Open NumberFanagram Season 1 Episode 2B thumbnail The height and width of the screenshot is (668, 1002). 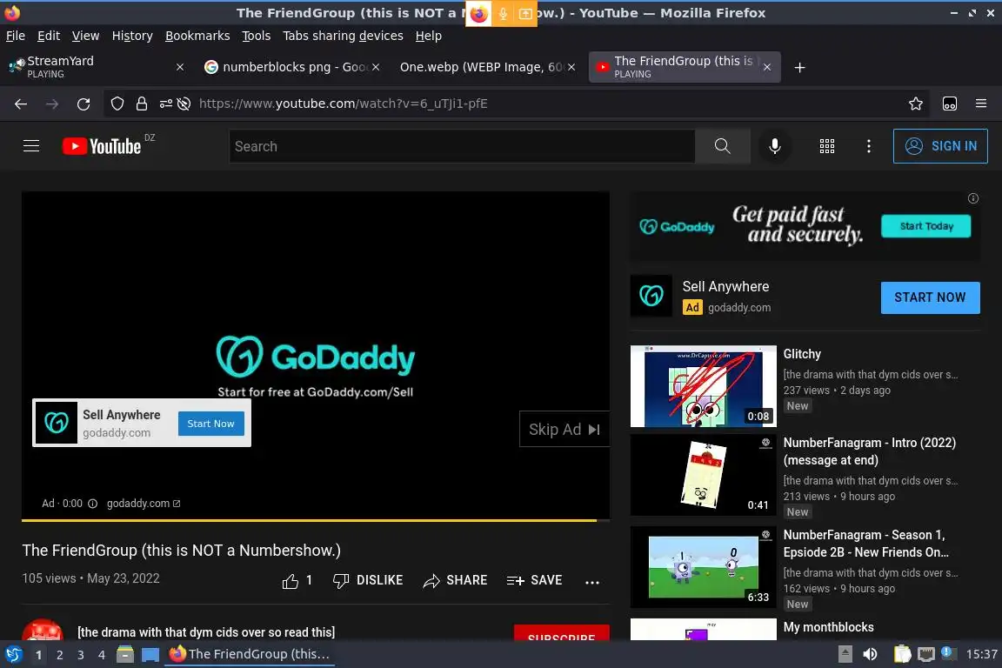(x=703, y=567)
